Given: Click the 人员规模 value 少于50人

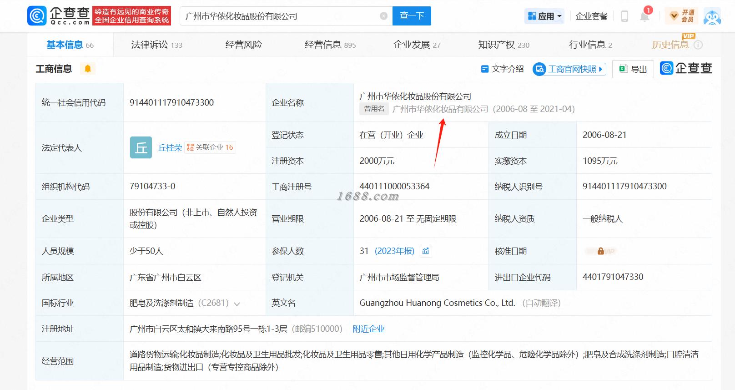Looking at the screenshot, I should (146, 251).
